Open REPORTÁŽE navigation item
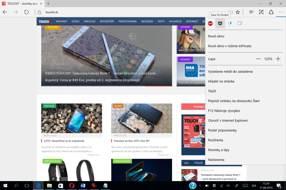286x190 pixels. click(x=107, y=21)
